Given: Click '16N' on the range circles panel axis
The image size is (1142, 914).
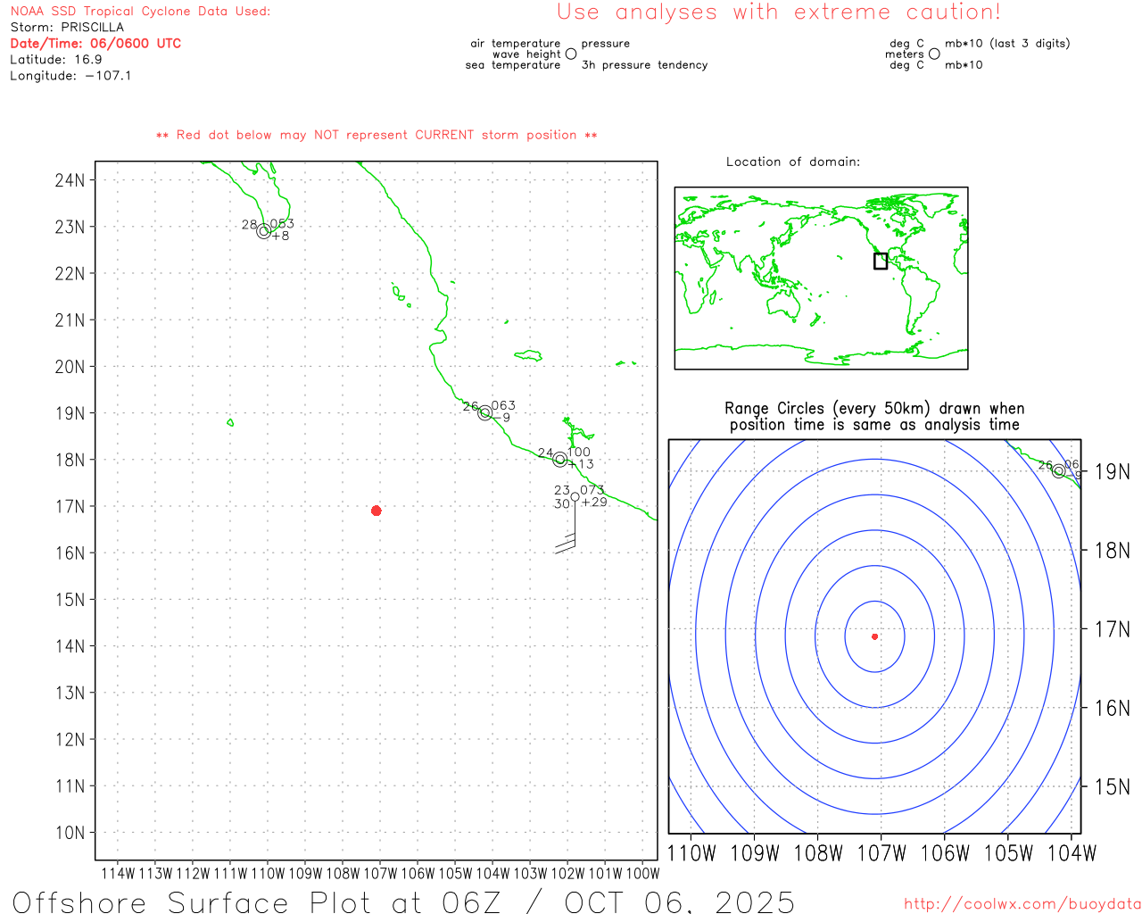Looking at the screenshot, I should [x=1112, y=708].
